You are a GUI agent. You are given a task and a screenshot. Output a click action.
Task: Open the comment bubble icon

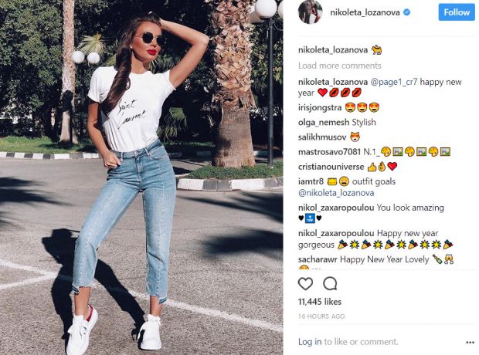coord(330,284)
